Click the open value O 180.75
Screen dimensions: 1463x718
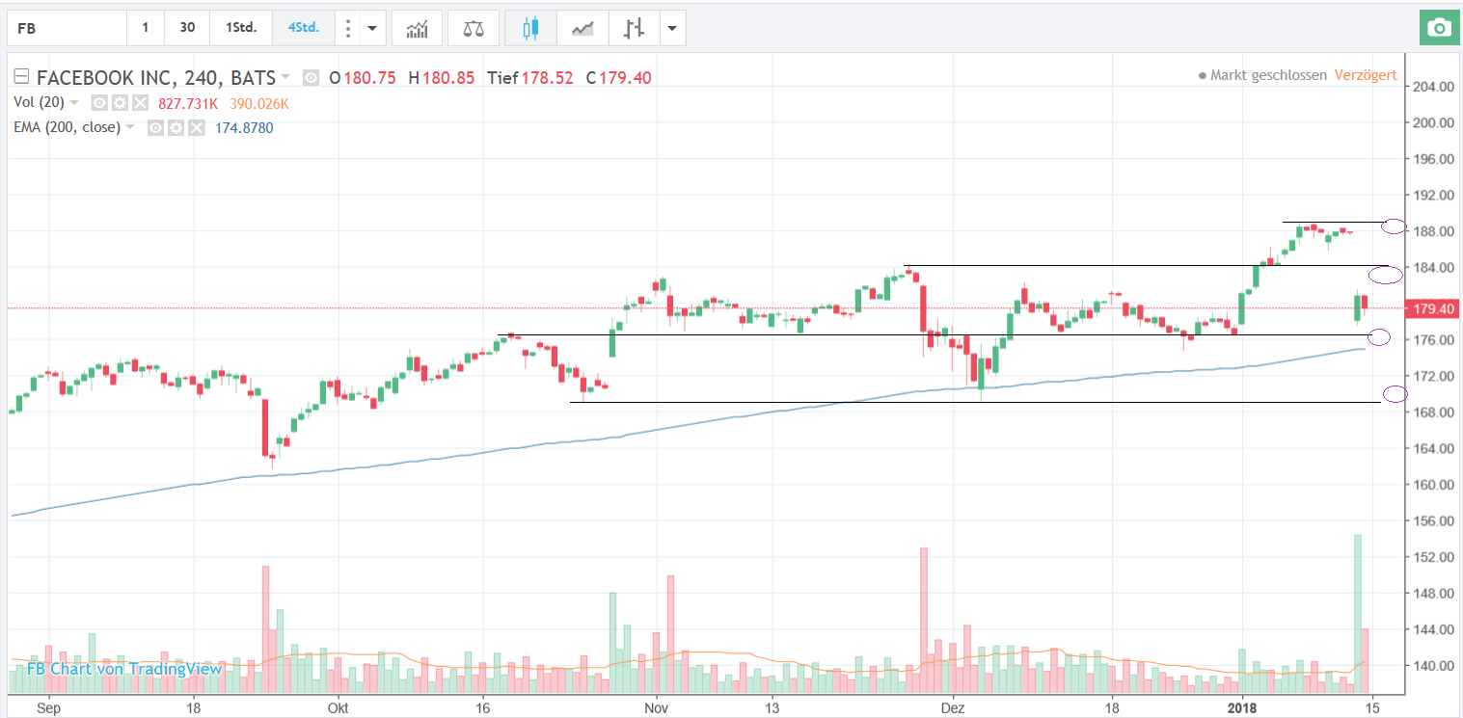tap(363, 78)
